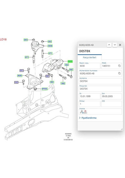Viewport: 125px width, 178px height.
Task: Select the HB1 callout at the far right
Action: (71, 69)
